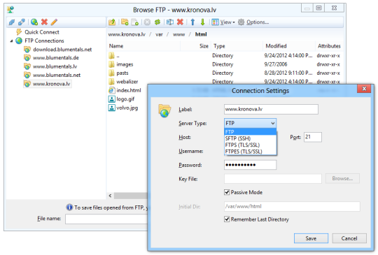The height and width of the screenshot is (255, 378).
Task: Click into the Key File input field
Action: click(273, 179)
